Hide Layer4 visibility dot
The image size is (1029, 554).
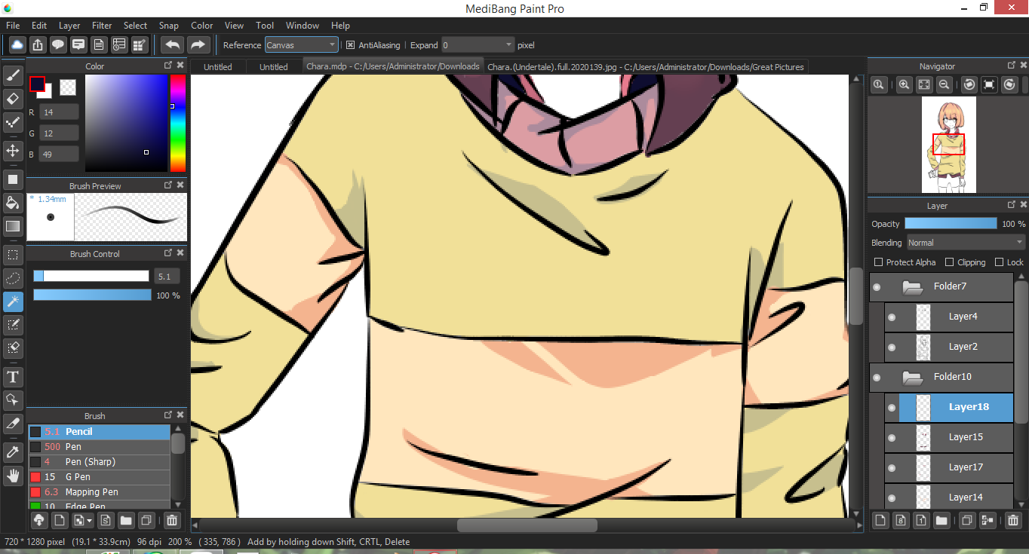[891, 317]
